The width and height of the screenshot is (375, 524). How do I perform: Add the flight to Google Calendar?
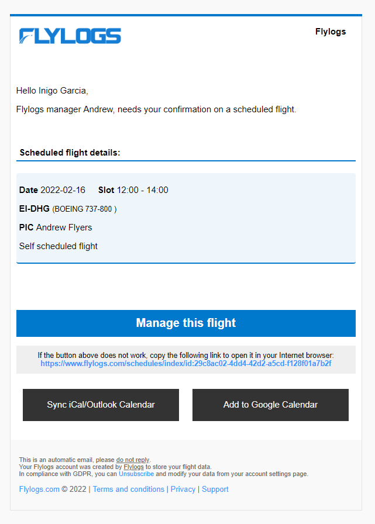(x=270, y=405)
